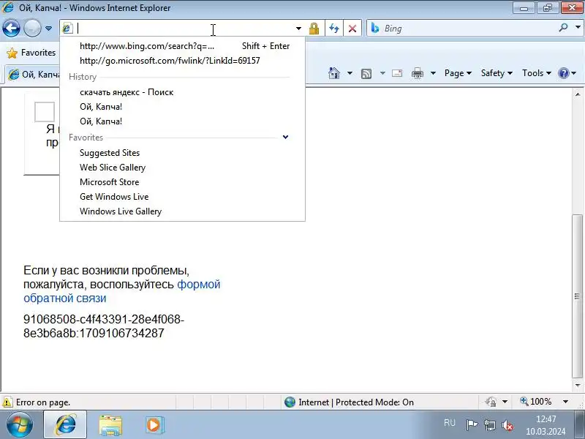Click the search magnifier icon
585x439 pixels.
tap(563, 28)
